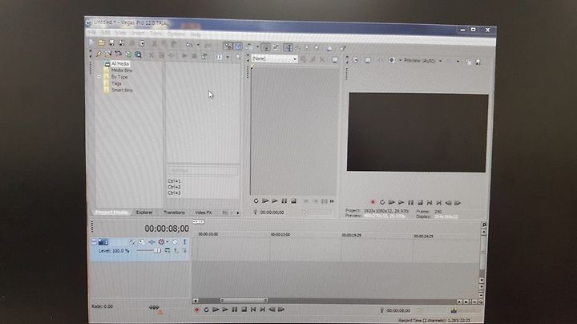Click Pause button under video preview

point(410,202)
